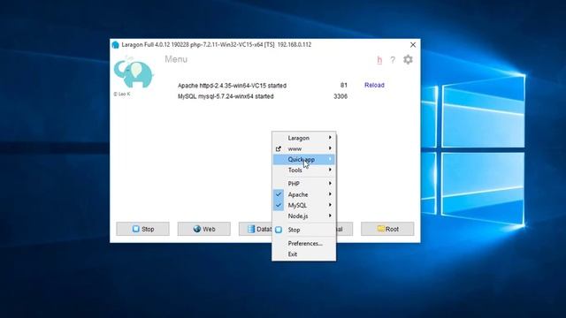Click the globe icon on the Web button
The image size is (566, 318).
point(197,229)
